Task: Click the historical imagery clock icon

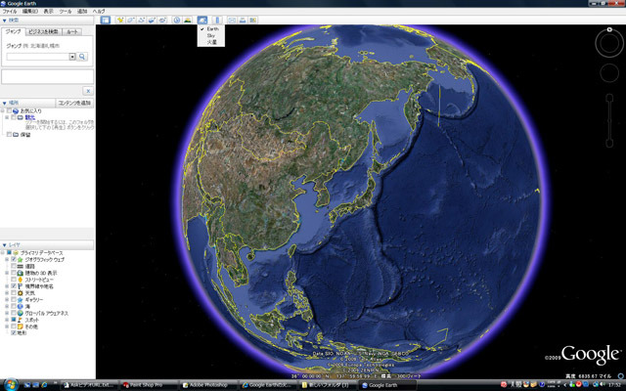Action: [177, 20]
